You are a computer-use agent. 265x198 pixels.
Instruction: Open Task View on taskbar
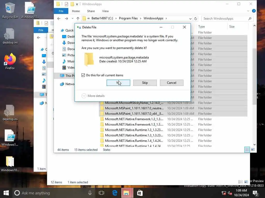point(101,193)
